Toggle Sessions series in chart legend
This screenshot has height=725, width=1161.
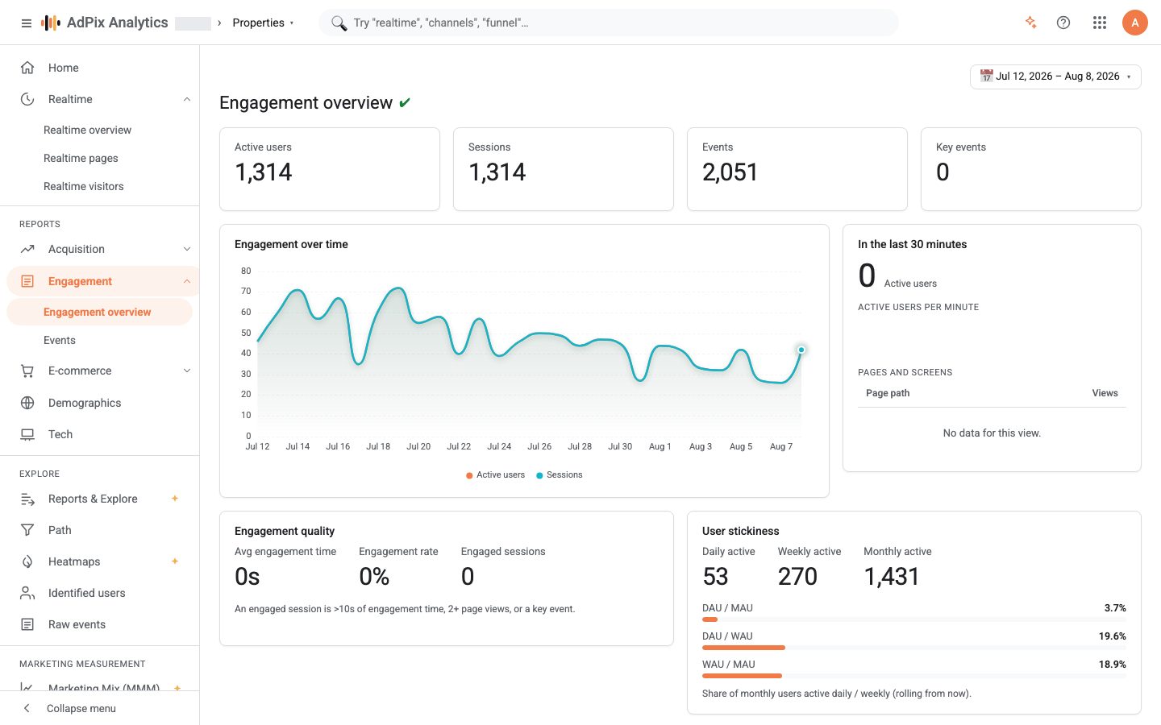click(560, 475)
